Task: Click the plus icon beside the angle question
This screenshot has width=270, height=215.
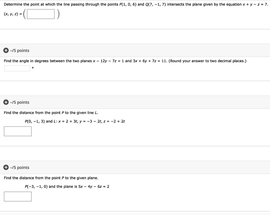Action: (6, 50)
